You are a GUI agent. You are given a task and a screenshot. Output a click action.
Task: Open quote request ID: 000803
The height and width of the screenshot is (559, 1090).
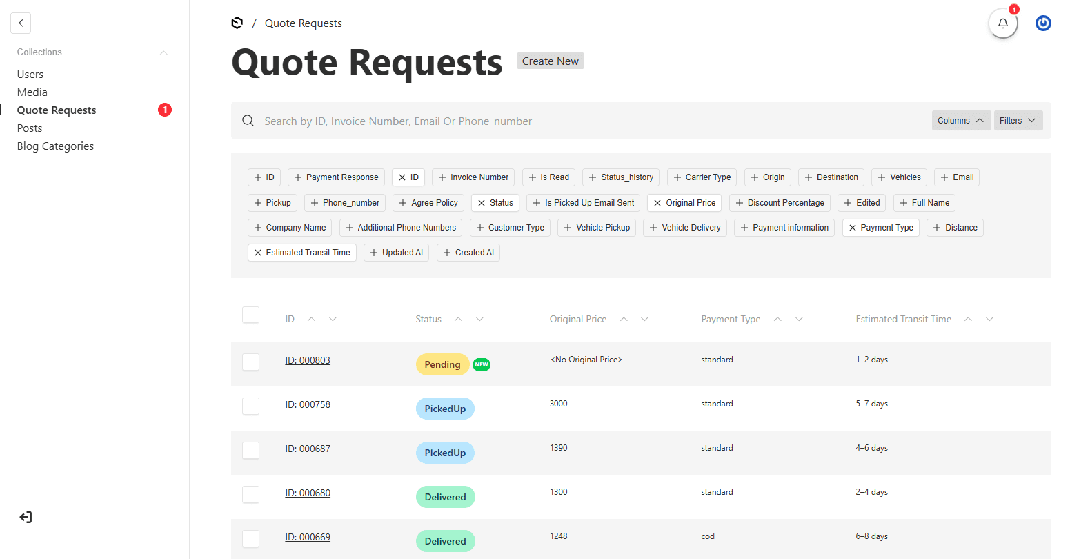pos(308,360)
